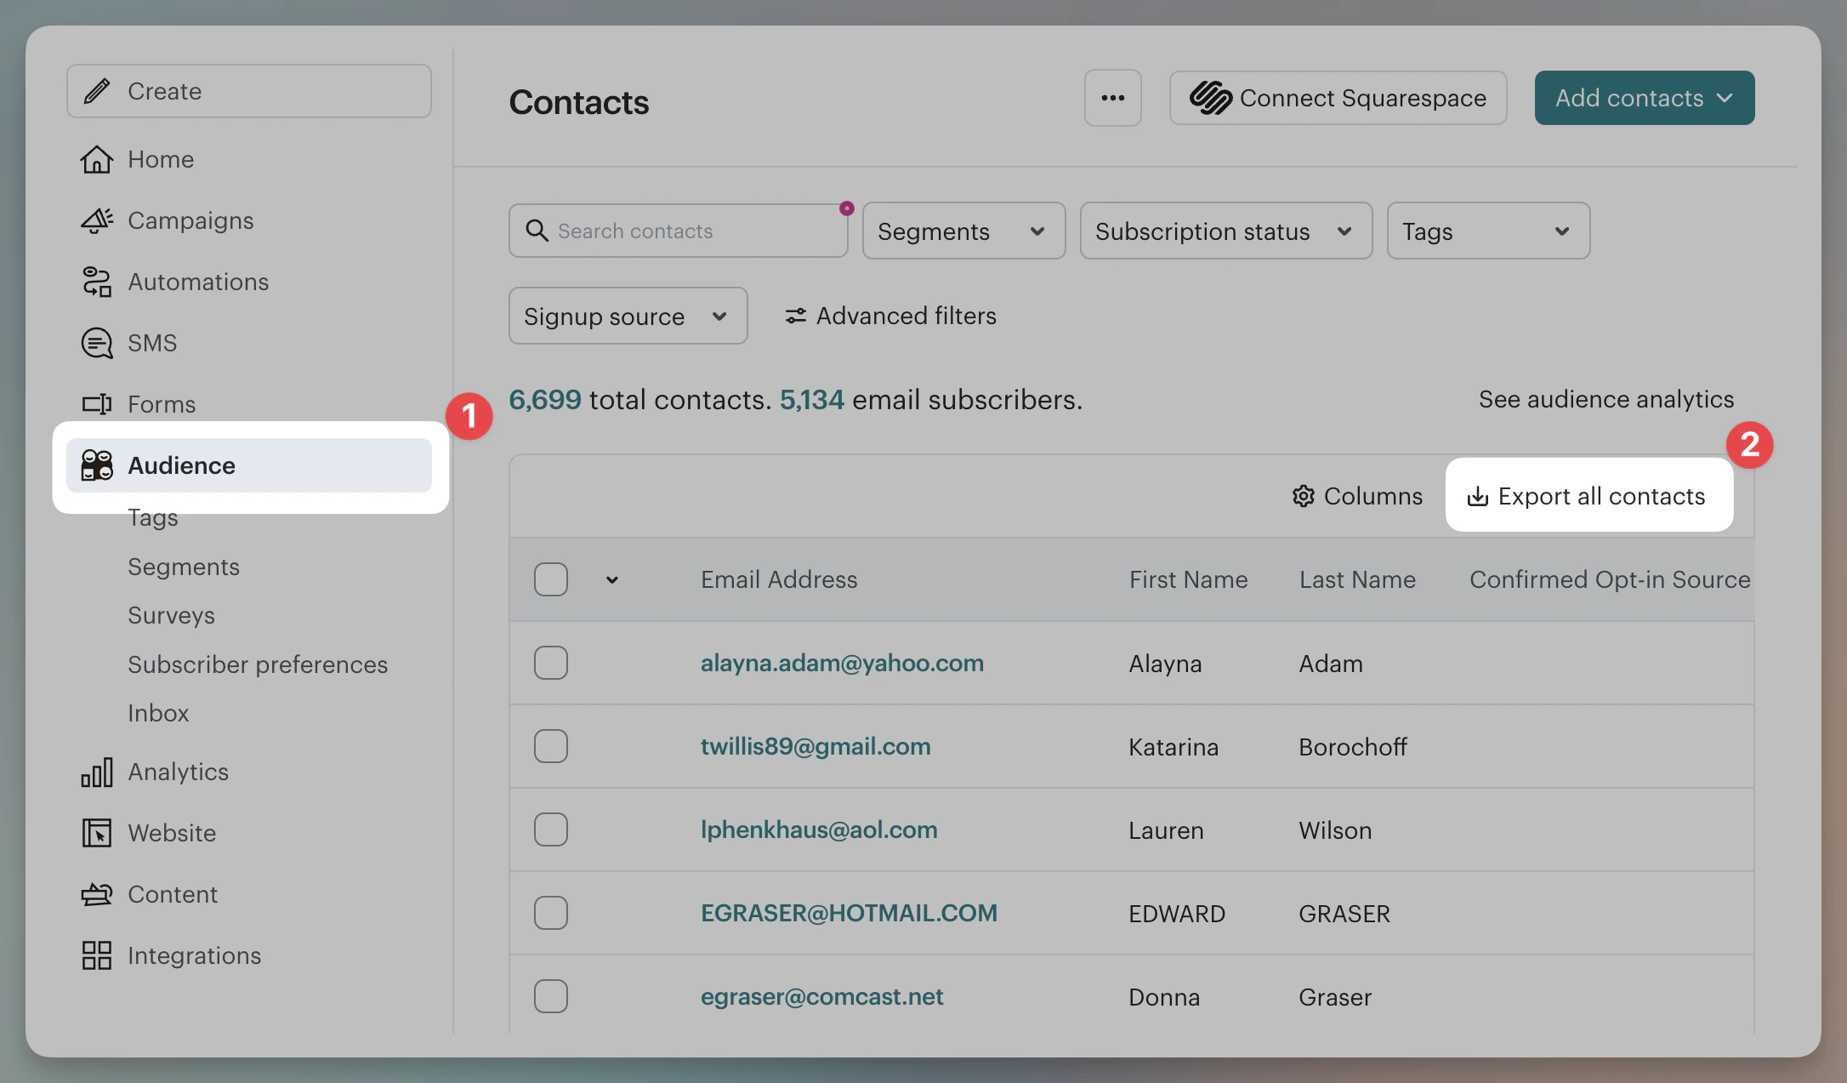Viewport: 1847px width, 1083px height.
Task: Click the Export download icon
Action: (1478, 496)
